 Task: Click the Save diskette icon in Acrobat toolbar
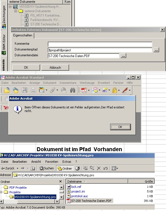(25, 90)
